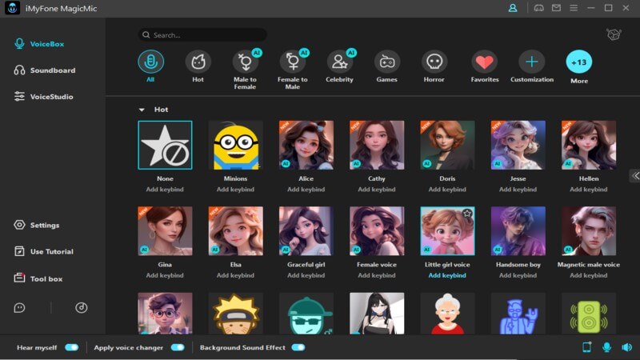Click in the voice search field
Viewport: 640px width, 360px height.
coord(202,35)
